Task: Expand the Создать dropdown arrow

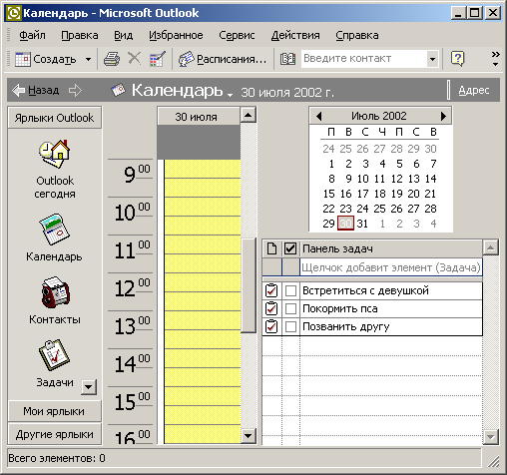Action: click(x=88, y=60)
